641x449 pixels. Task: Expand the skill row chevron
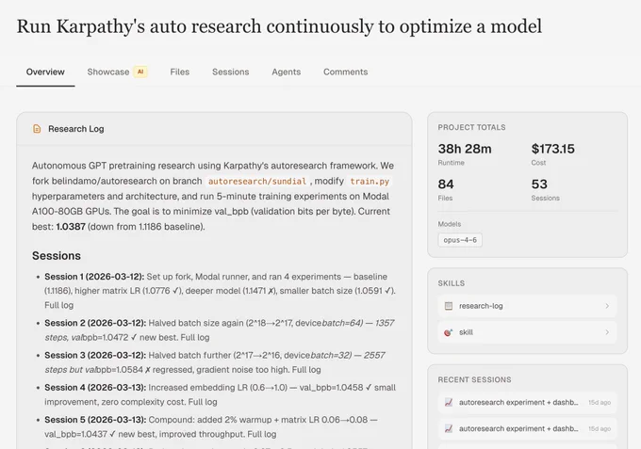607,332
